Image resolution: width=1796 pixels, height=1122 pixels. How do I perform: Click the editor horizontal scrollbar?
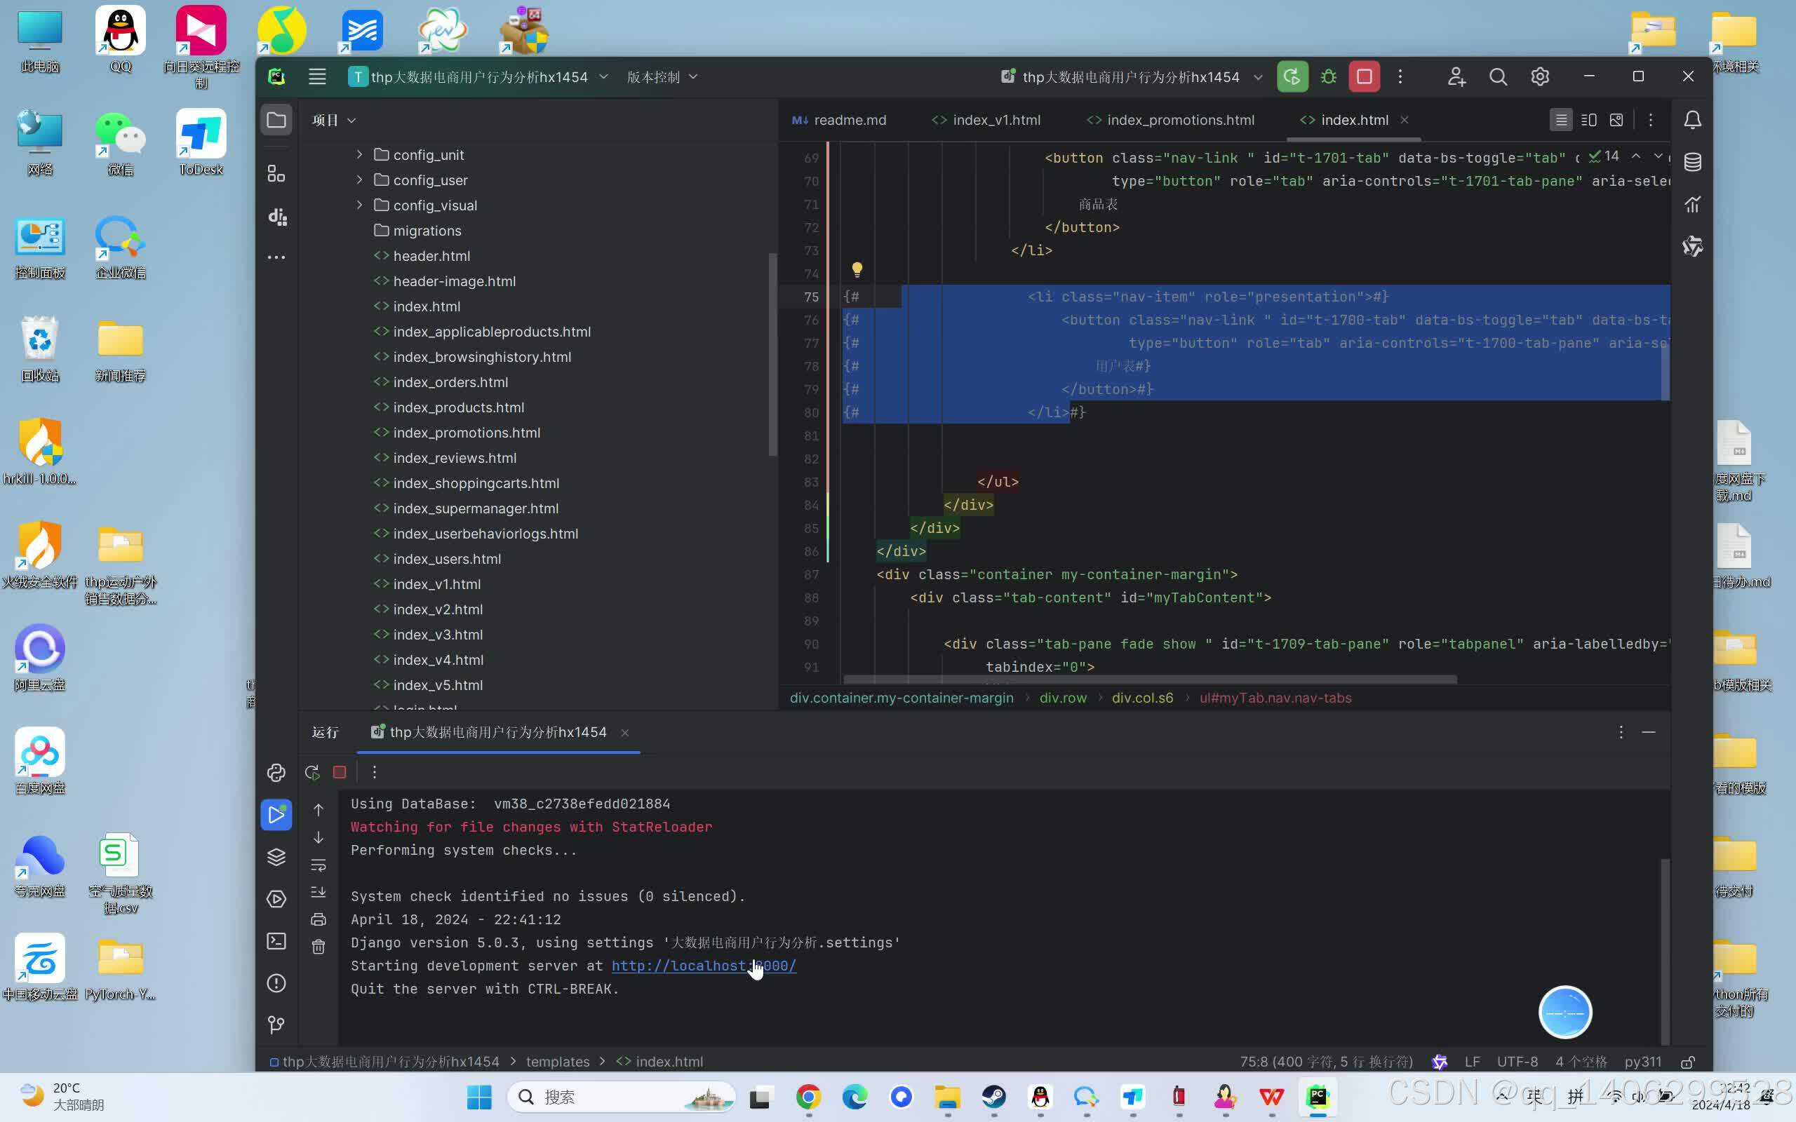pyautogui.click(x=1150, y=679)
